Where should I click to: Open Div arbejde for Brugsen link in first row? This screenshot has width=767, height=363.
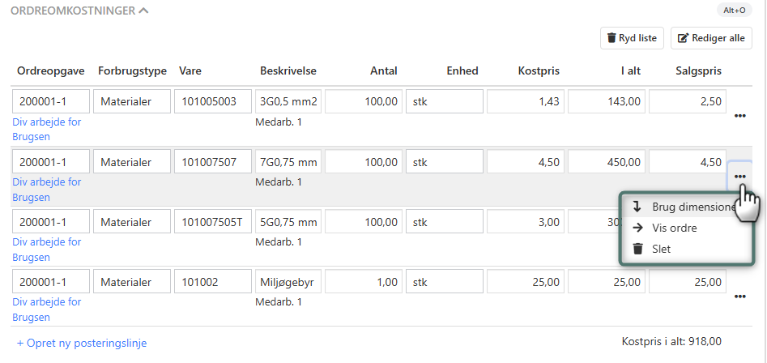[x=47, y=129]
